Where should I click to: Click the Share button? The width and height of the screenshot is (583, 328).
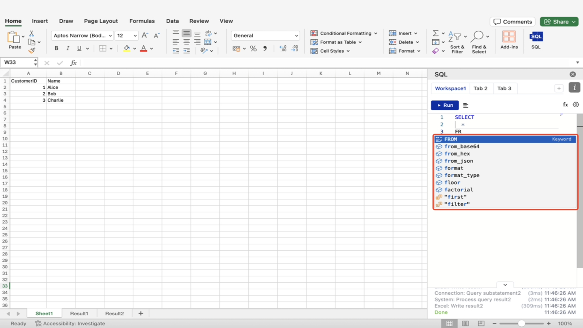[x=559, y=22]
